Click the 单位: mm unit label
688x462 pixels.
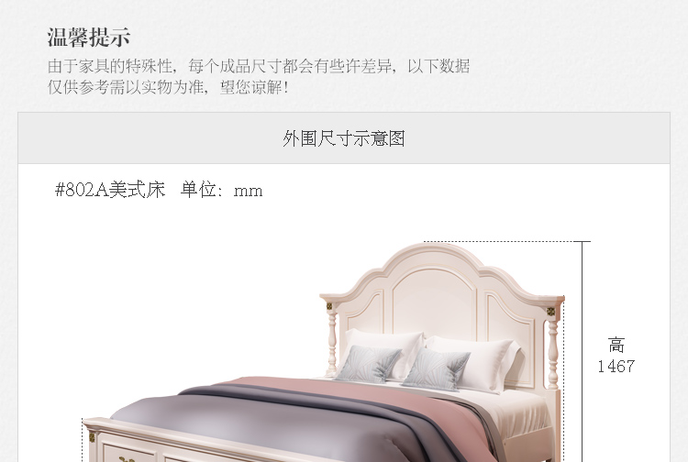pyautogui.click(x=222, y=190)
